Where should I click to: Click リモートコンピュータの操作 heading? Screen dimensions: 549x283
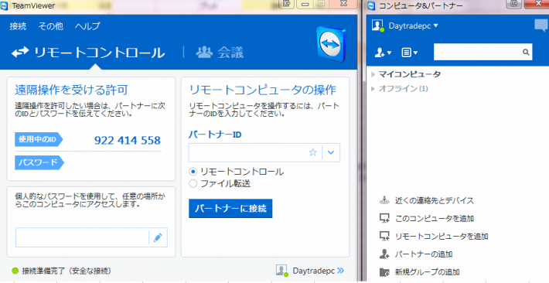262,90
